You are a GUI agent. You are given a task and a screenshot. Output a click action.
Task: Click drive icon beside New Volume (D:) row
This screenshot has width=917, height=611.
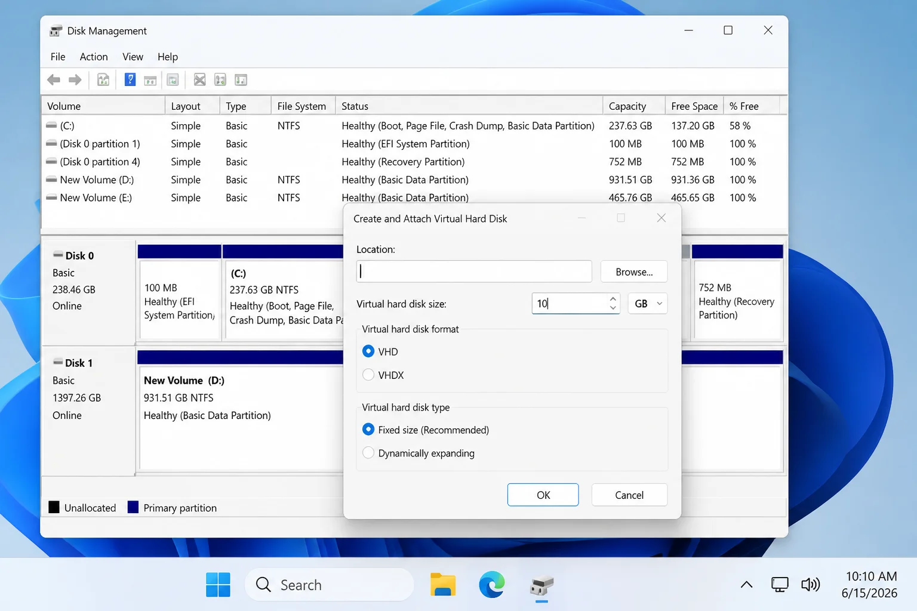click(51, 180)
